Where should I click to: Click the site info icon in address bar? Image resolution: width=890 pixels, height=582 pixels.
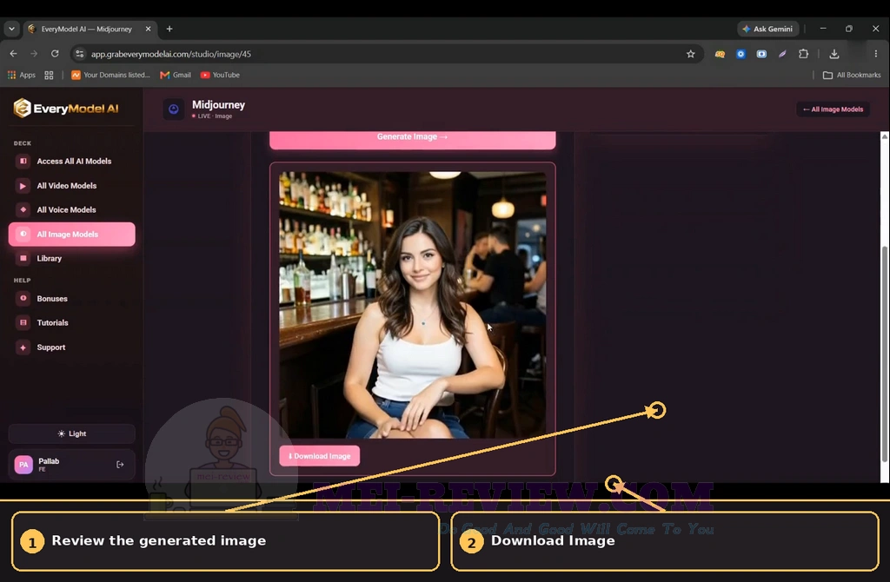[x=79, y=54]
